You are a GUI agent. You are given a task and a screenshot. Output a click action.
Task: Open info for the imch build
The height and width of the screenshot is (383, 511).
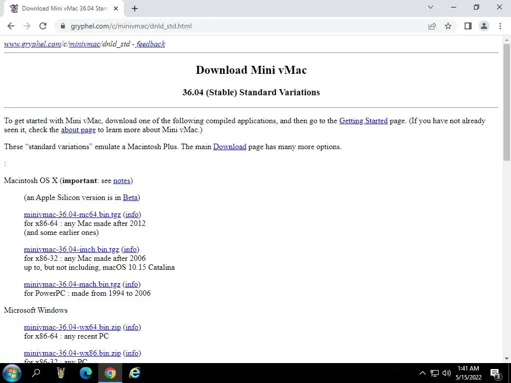tap(130, 249)
